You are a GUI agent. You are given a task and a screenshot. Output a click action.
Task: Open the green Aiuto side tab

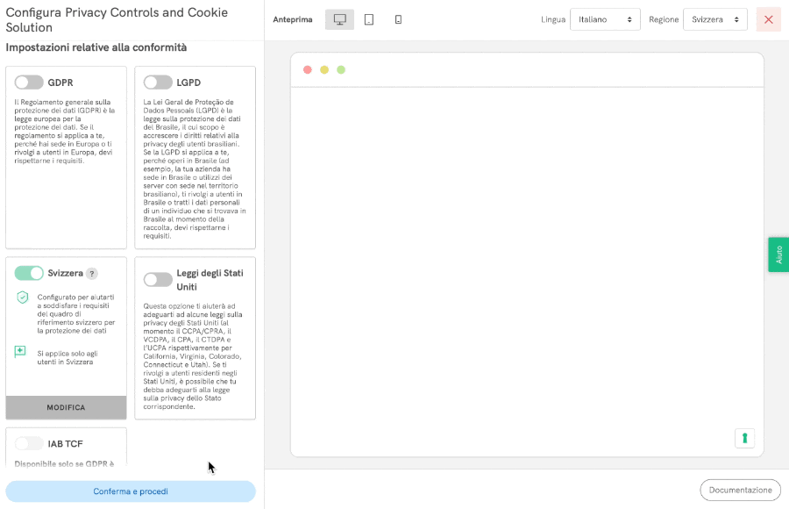click(x=778, y=254)
